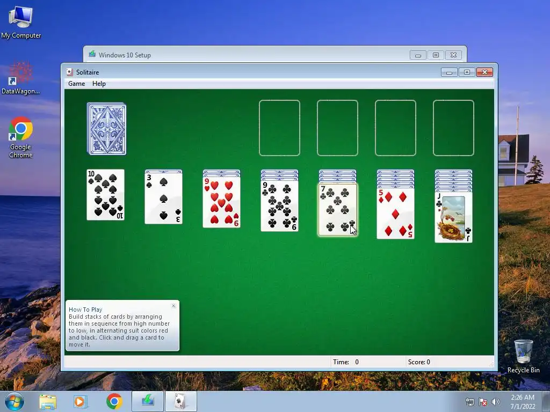Open the Action Center flag icon
The image size is (550, 412).
pos(483,402)
